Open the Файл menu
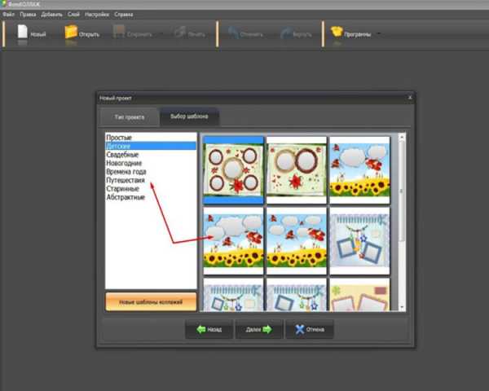Viewport: 489px width, 391px height. coord(8,15)
